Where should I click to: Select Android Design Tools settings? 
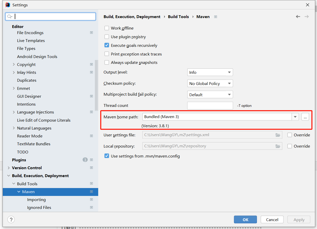(37, 56)
